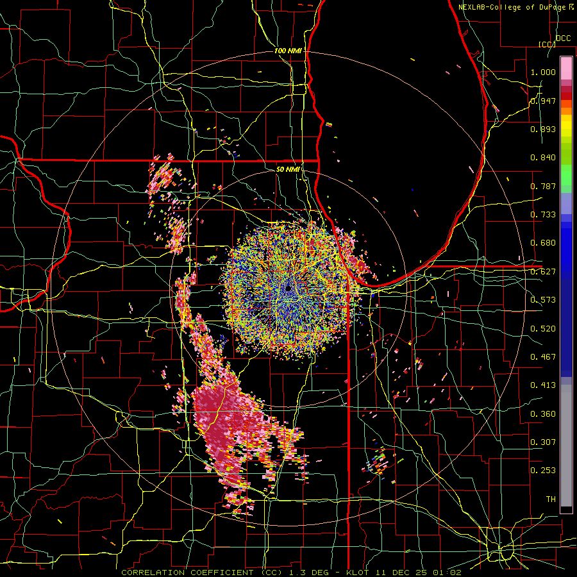
Task: Click the 0.467 scale label
Action: [x=543, y=357]
